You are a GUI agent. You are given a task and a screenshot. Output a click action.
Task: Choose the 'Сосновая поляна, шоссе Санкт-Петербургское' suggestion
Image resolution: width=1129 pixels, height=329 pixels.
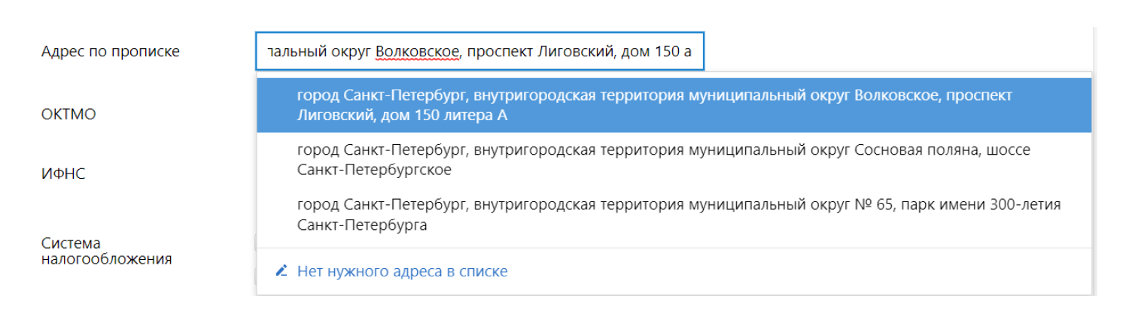(674, 160)
